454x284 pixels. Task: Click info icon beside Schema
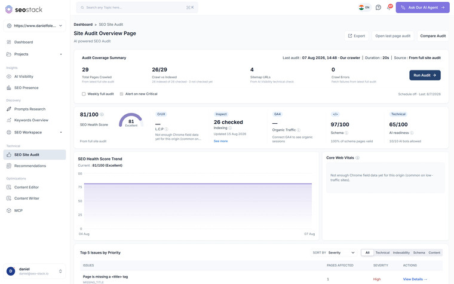tap(346, 133)
